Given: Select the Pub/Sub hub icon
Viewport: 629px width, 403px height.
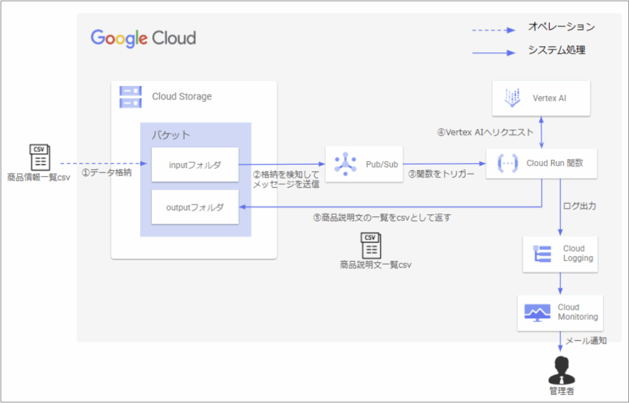Looking at the screenshot, I should coord(345,164).
